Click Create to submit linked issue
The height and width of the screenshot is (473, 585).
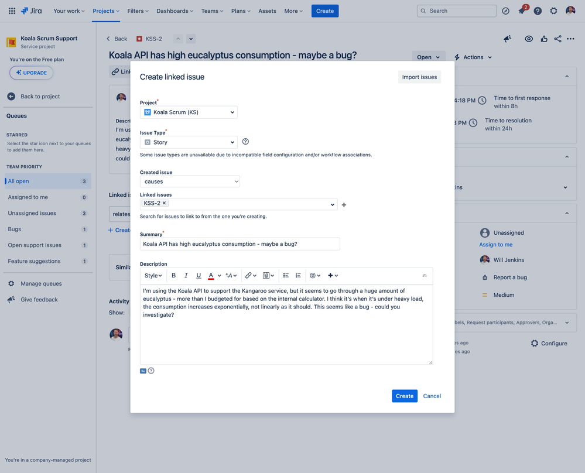405,396
